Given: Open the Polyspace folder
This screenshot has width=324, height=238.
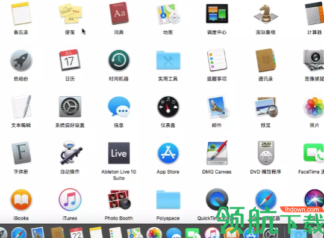Looking at the screenshot, I should click(168, 200).
